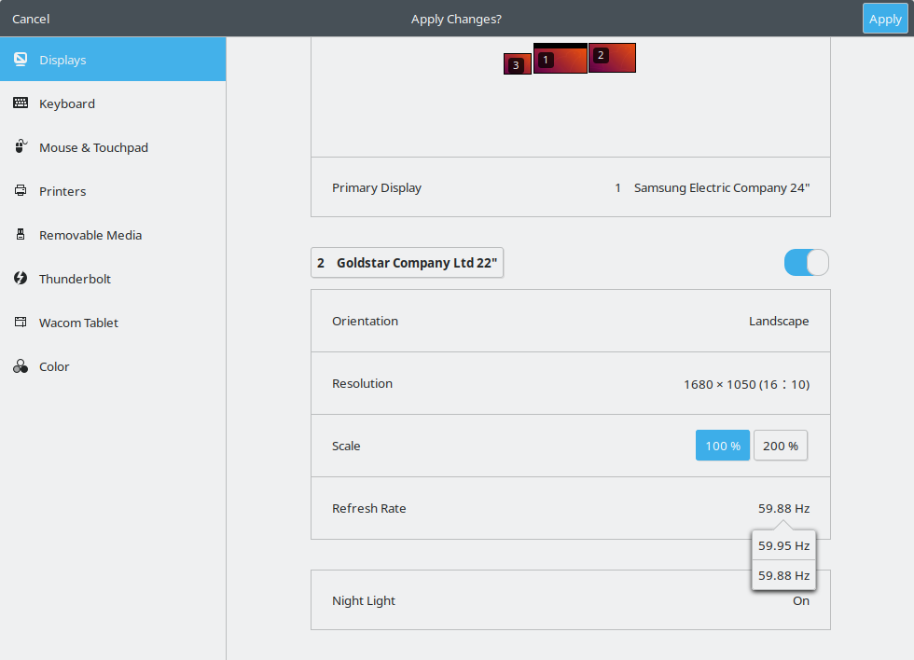Screen dimensions: 914x660
Task: Click the current Refresh Rate value 59.88 Hz
Action: tap(783, 508)
